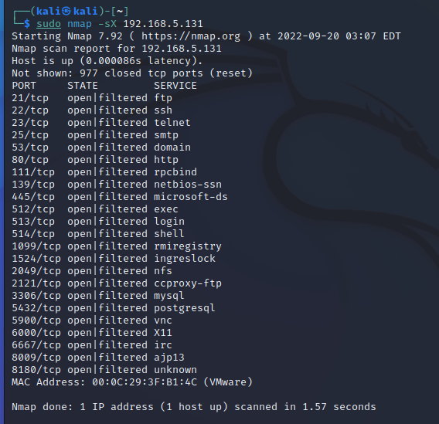
Task: Click the kali skull icon in prompt
Action: [x=66, y=11]
